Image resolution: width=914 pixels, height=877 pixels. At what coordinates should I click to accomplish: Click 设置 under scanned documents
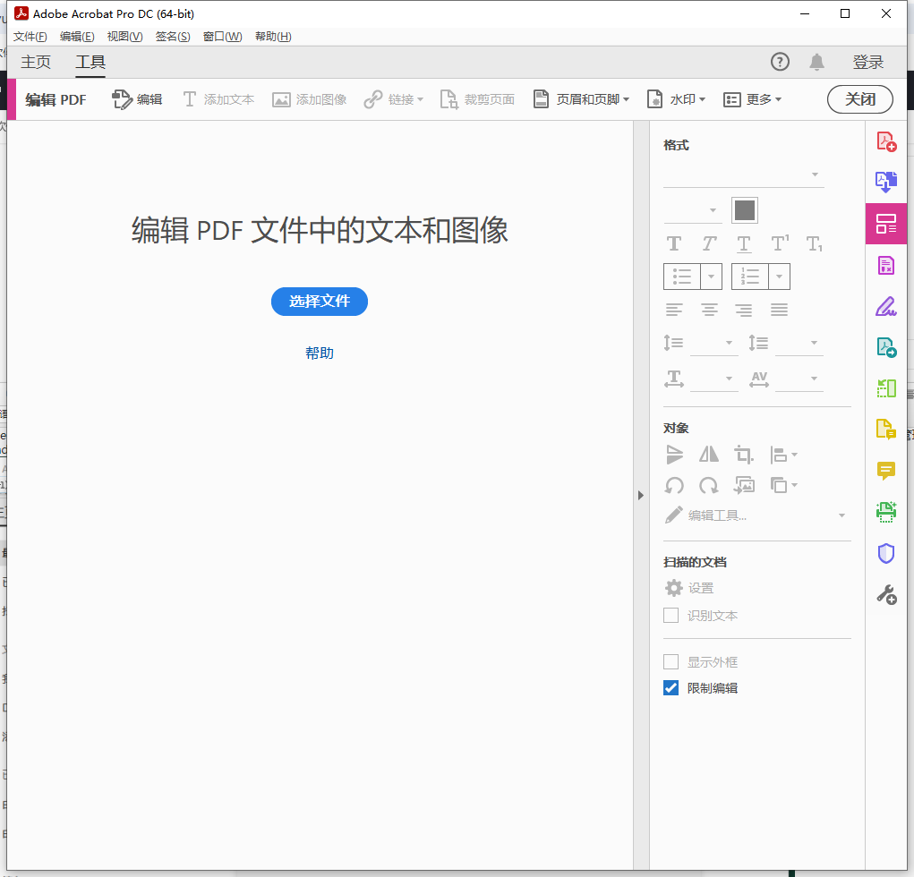pos(689,588)
